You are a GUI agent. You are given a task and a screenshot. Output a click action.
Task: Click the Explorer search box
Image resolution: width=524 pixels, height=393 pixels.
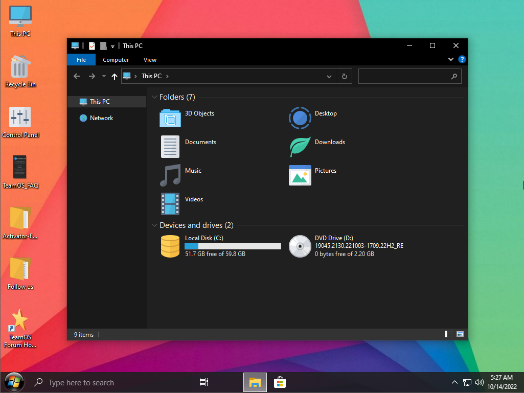click(x=404, y=76)
